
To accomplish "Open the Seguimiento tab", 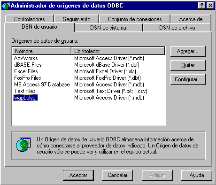I will coord(77,19).
